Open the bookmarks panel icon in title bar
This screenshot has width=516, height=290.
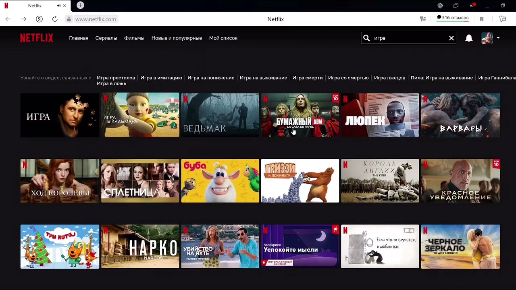456,6
